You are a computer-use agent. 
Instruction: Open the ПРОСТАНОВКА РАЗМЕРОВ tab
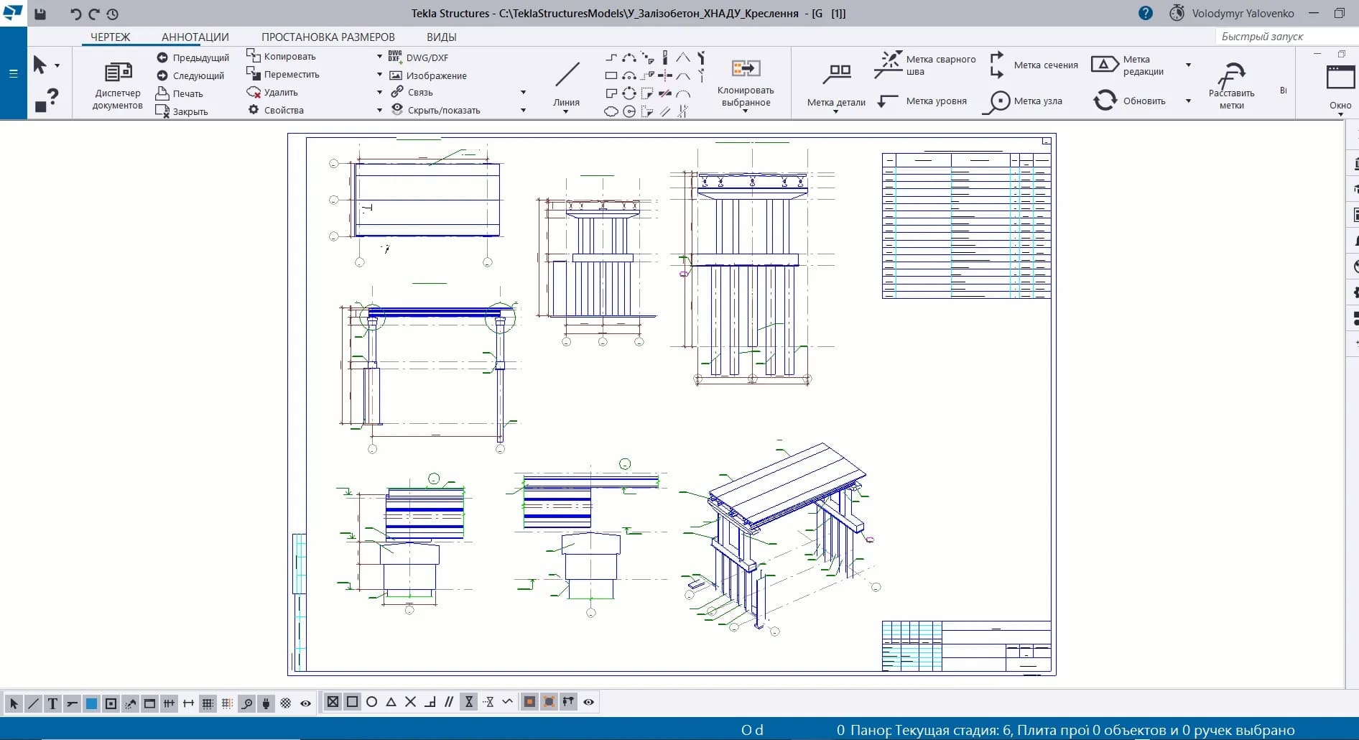[328, 37]
